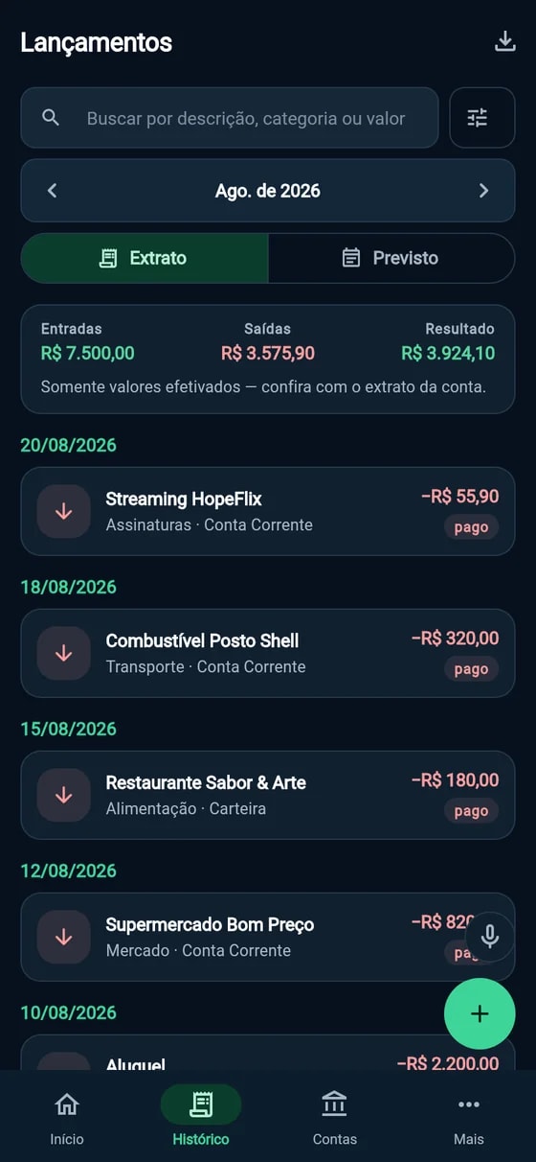Open the Ago. de 2026 month picker
This screenshot has width=536, height=1162.
pyautogui.click(x=268, y=190)
